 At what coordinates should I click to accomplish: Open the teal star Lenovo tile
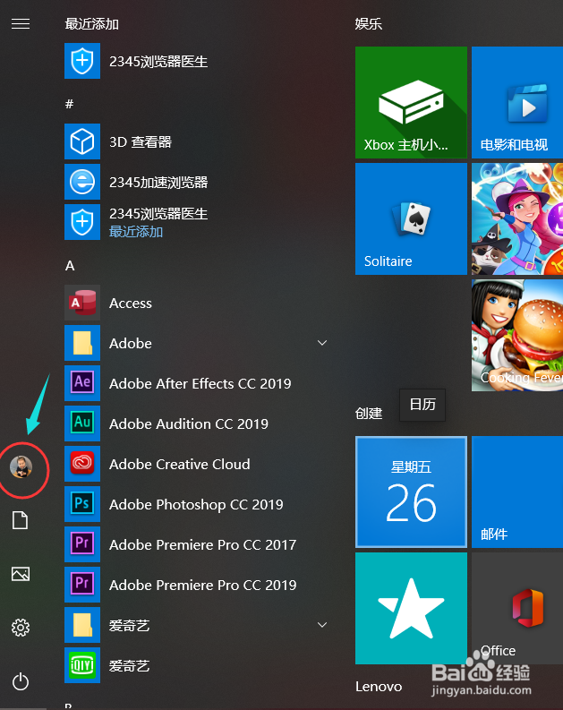[x=411, y=608]
